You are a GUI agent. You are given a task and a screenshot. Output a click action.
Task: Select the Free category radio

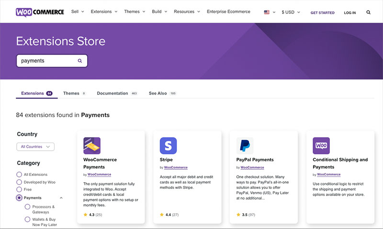pyautogui.click(x=19, y=189)
